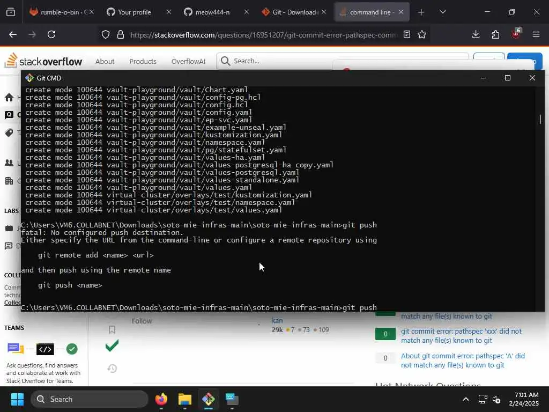Image resolution: width=549 pixels, height=412 pixels.
Task: Click the muted volume tray icon
Action: point(496,399)
